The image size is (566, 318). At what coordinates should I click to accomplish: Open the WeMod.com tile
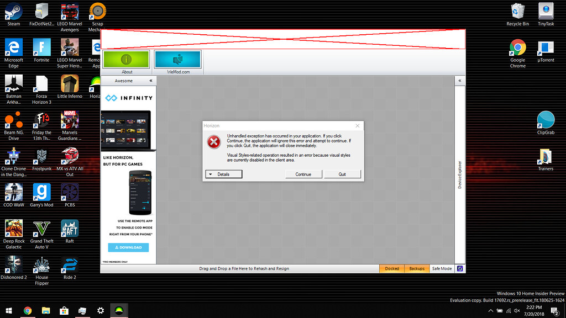[177, 62]
